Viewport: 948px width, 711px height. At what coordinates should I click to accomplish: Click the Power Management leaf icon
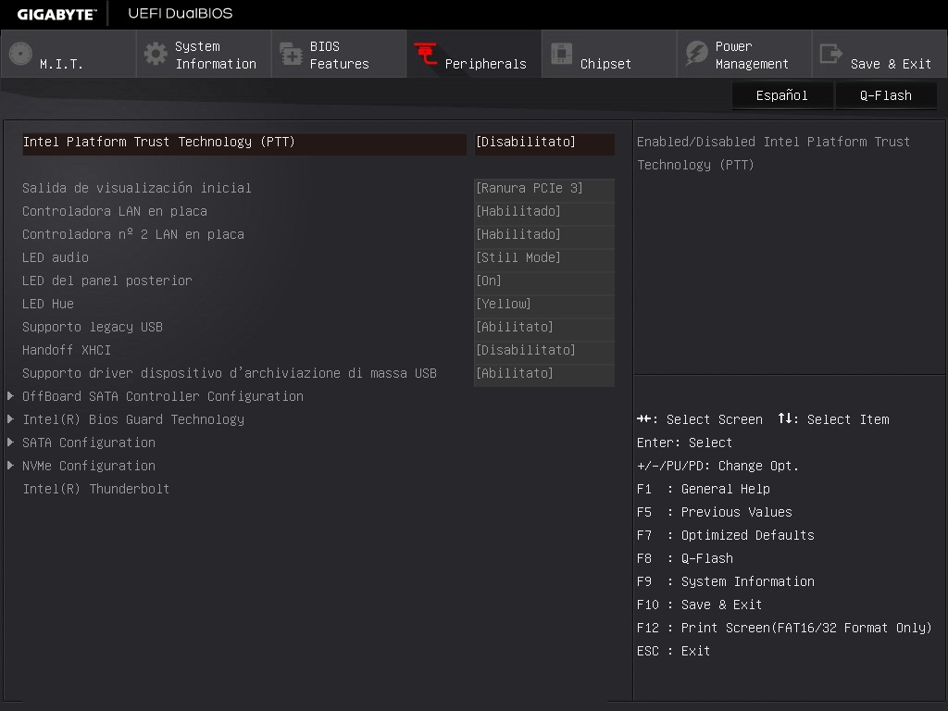(x=696, y=54)
